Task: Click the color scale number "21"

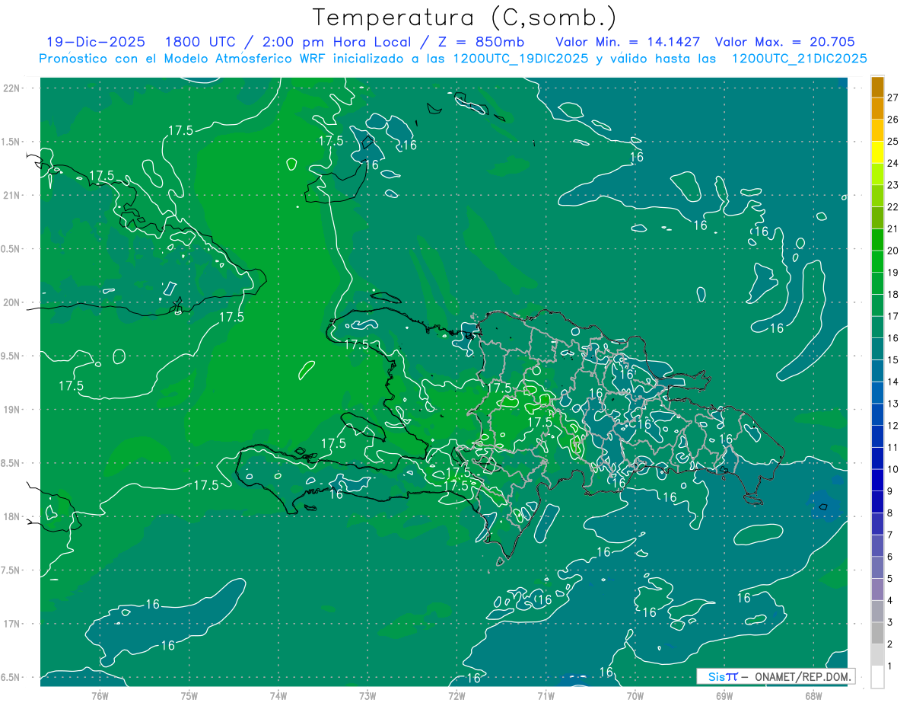Action: [893, 228]
